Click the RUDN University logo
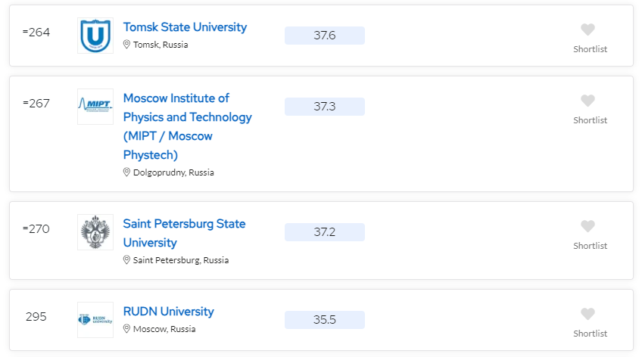Image resolution: width=642 pixels, height=357 pixels. (x=95, y=320)
